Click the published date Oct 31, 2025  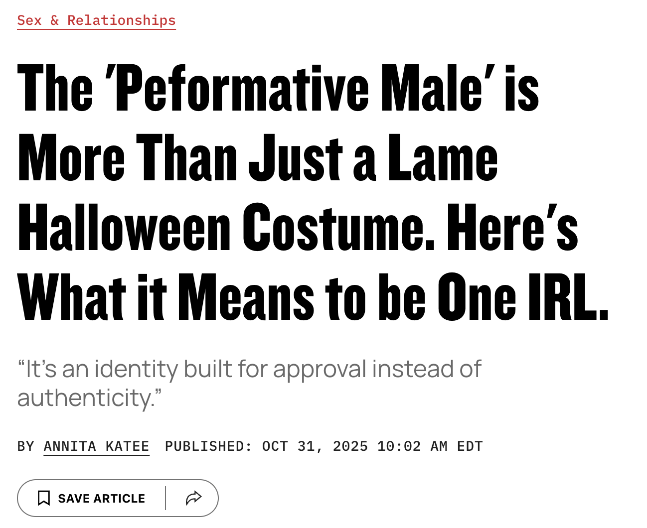[x=315, y=446]
